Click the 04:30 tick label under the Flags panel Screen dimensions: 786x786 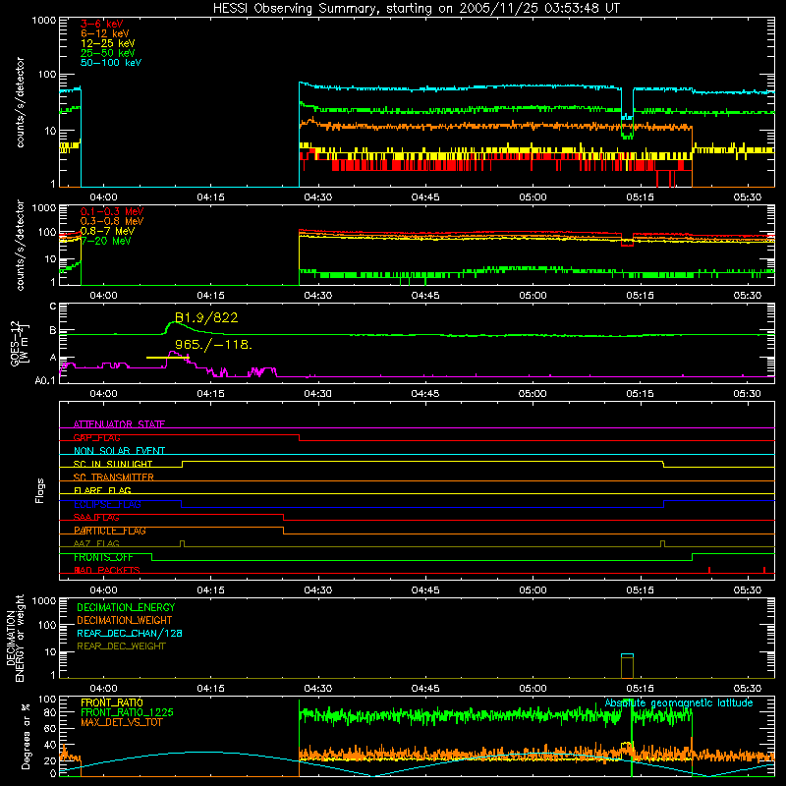tap(317, 590)
